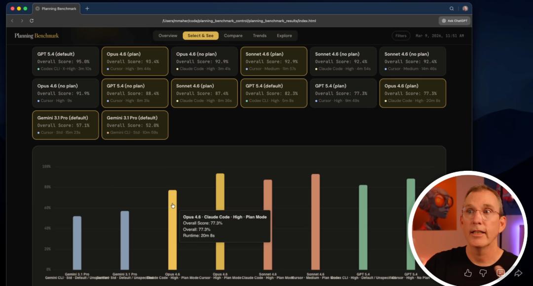The image size is (533, 286).
Task: Click the thumbs down icon
Action: (x=483, y=273)
